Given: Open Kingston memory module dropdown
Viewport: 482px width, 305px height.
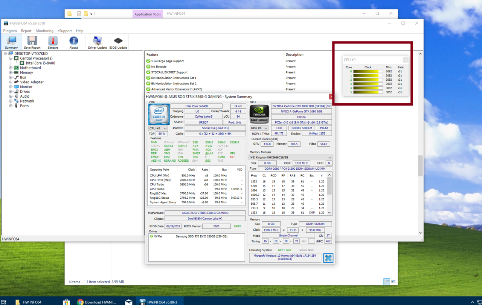Looking at the screenshot, I should [x=290, y=157].
